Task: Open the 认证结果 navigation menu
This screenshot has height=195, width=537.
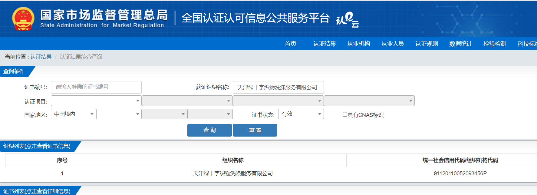Action: (x=325, y=44)
